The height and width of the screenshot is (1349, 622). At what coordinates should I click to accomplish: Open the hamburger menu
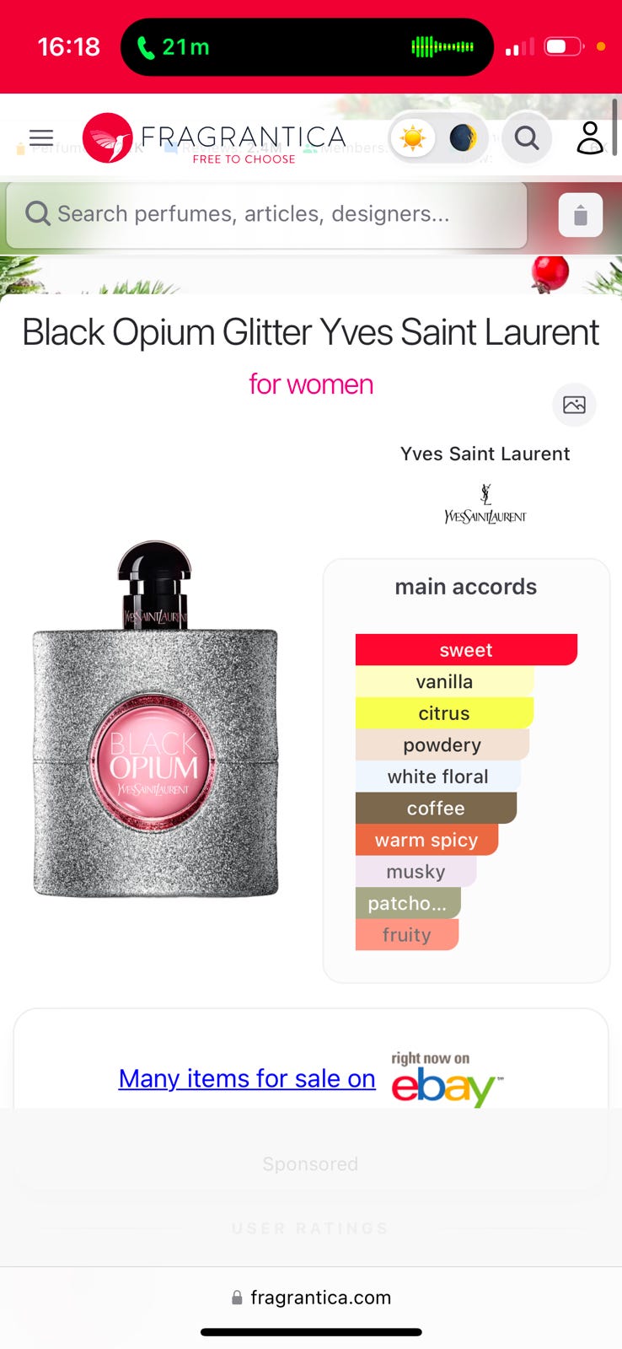tap(41, 137)
